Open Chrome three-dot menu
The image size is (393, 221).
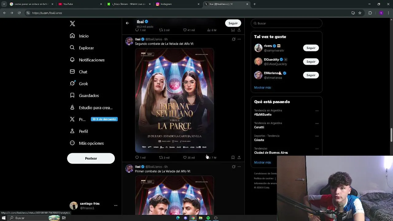point(388,13)
